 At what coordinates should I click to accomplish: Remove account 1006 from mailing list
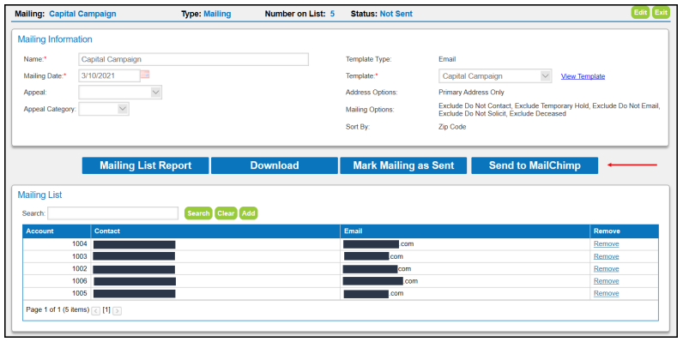point(607,281)
